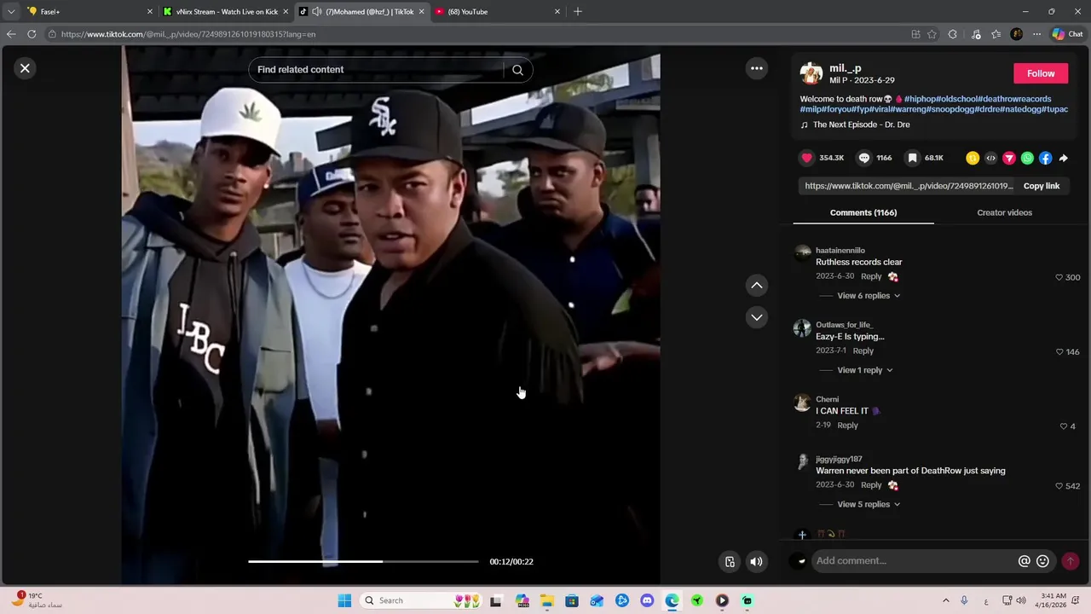
Task: Reply to jiggyjiggy187's comment
Action: pyautogui.click(x=871, y=484)
